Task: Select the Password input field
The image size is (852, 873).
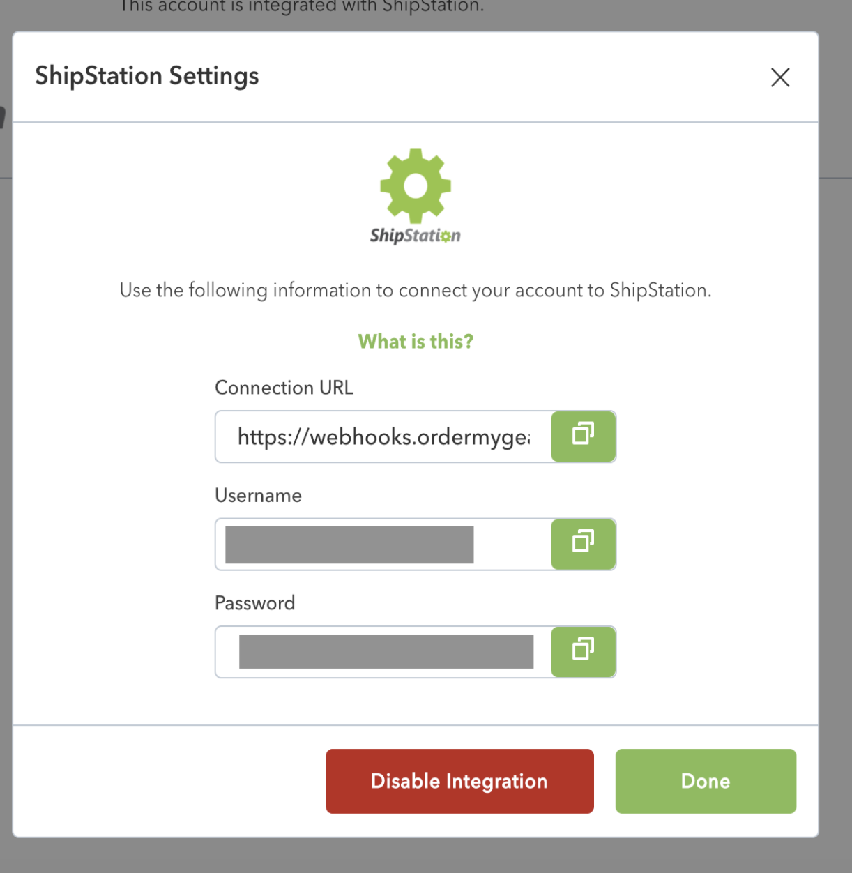Action: coord(383,652)
